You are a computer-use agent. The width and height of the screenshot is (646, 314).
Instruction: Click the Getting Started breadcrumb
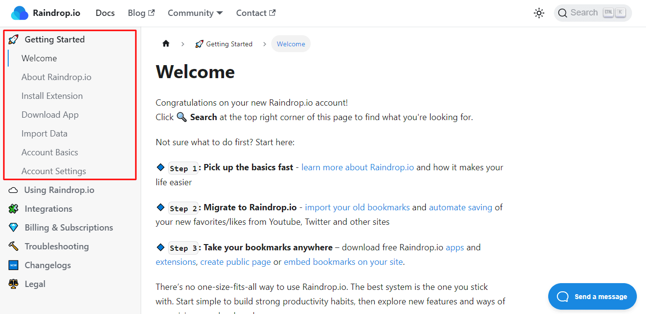click(x=224, y=44)
